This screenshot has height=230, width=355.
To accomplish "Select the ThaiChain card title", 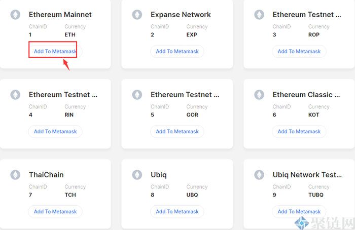I will (x=46, y=175).
